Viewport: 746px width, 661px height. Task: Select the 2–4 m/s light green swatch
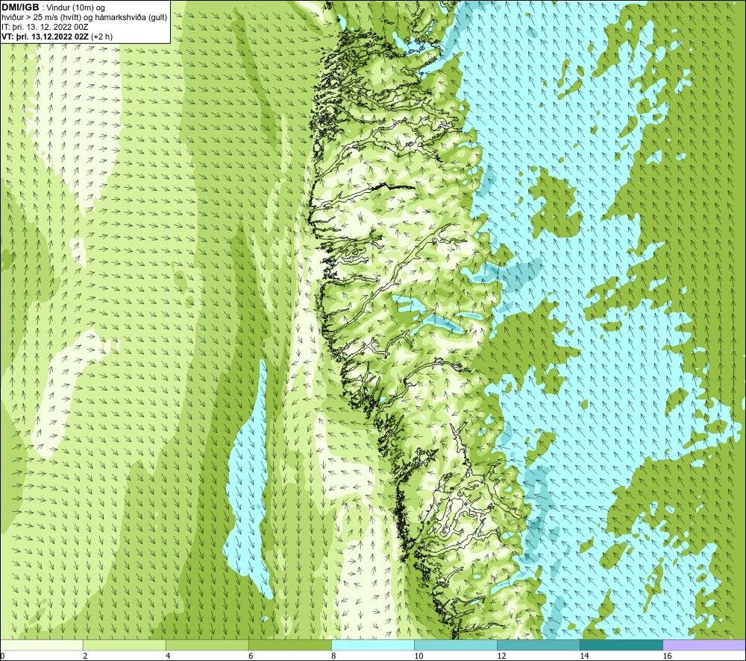pos(125,645)
